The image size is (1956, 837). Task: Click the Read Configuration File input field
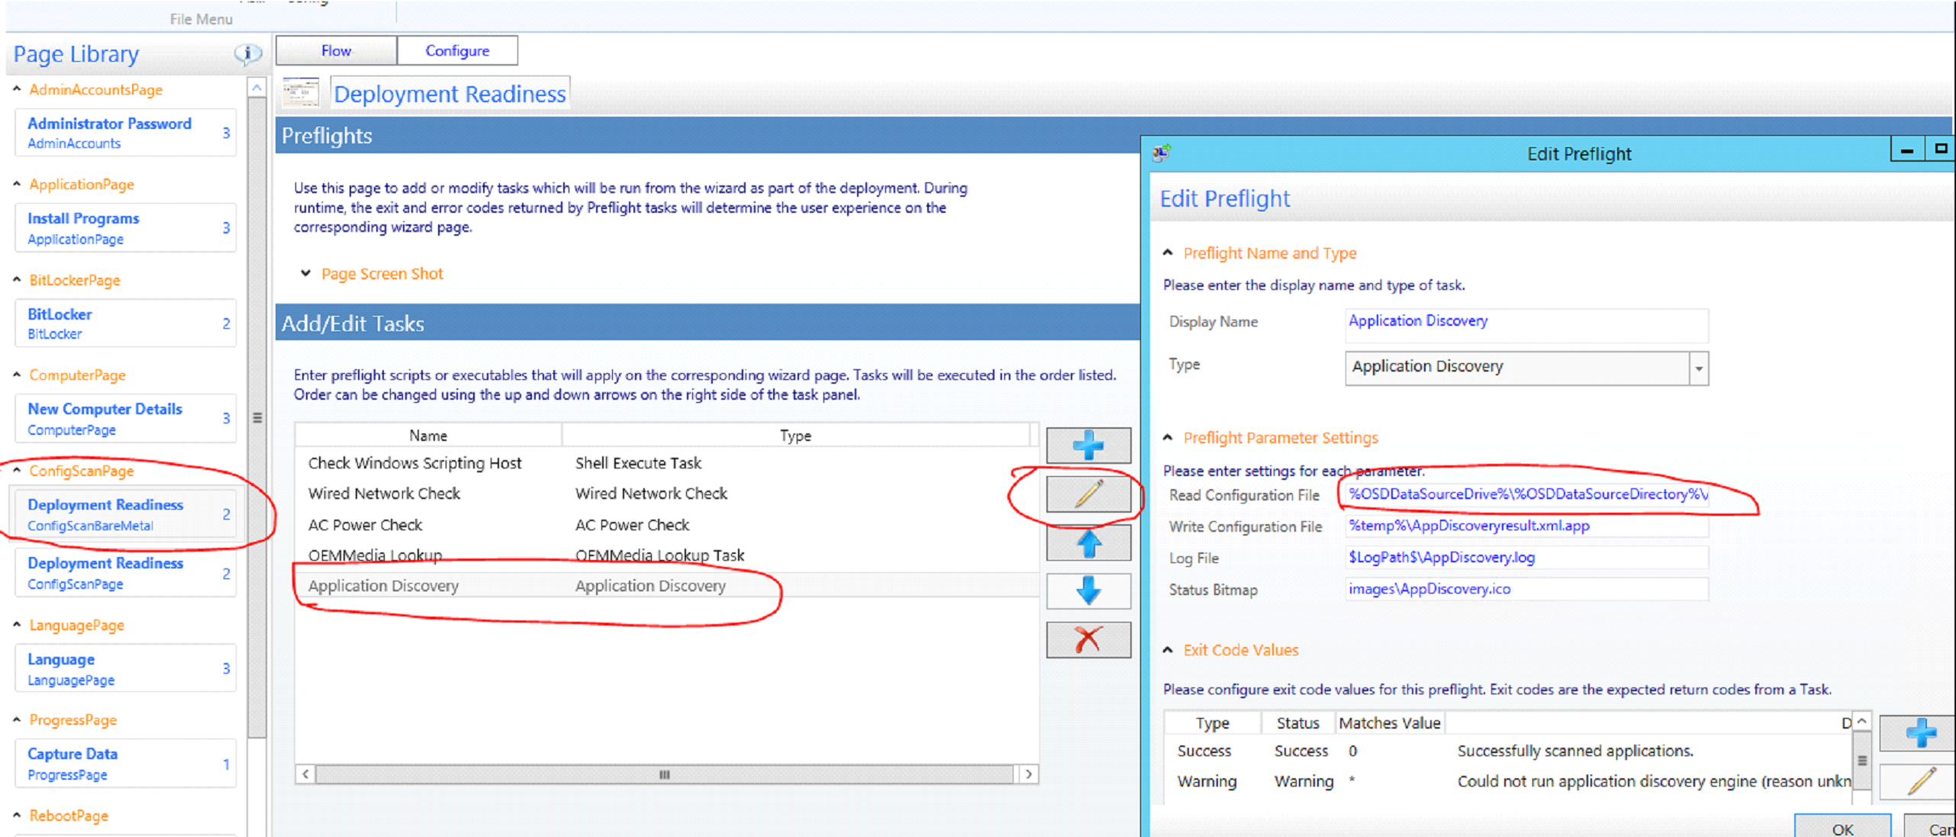(1526, 494)
